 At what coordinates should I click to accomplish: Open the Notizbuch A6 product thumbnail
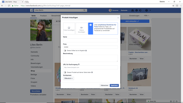(x=139, y=74)
